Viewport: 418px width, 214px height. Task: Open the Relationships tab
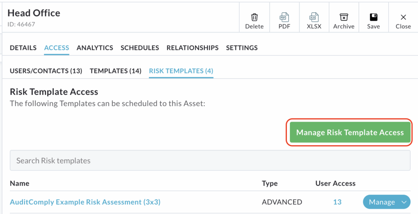click(192, 48)
